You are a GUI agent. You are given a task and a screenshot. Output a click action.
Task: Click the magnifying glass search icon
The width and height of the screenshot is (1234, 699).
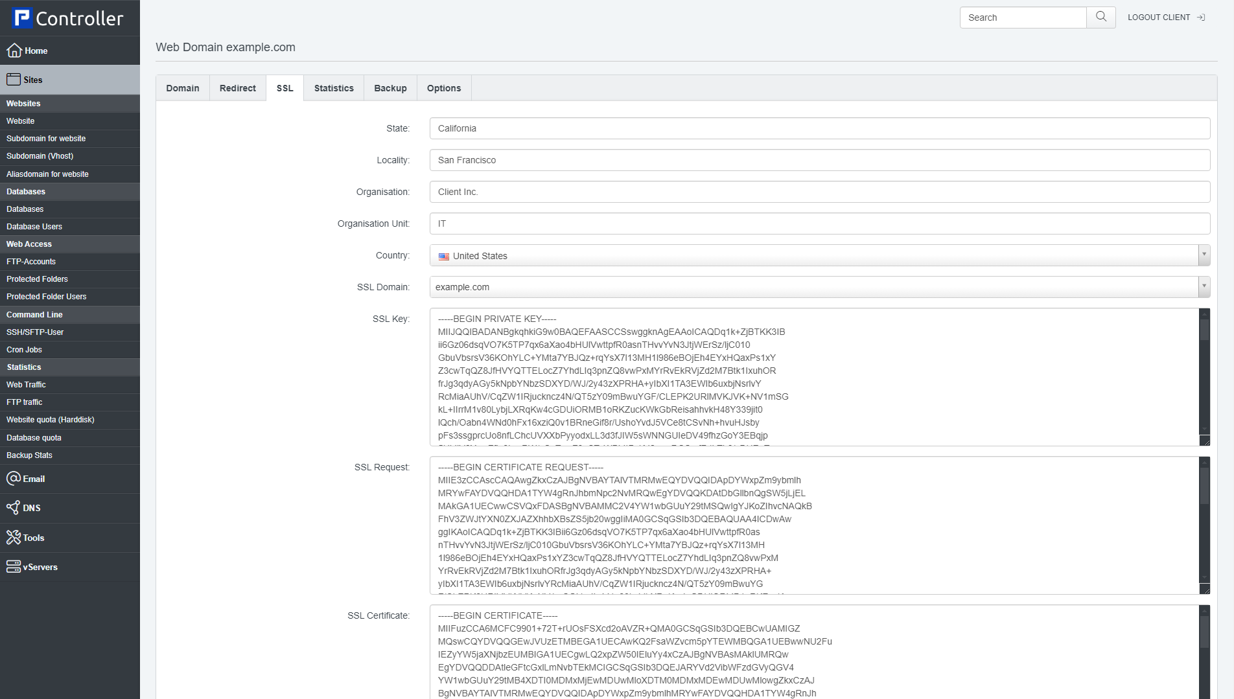pyautogui.click(x=1100, y=17)
